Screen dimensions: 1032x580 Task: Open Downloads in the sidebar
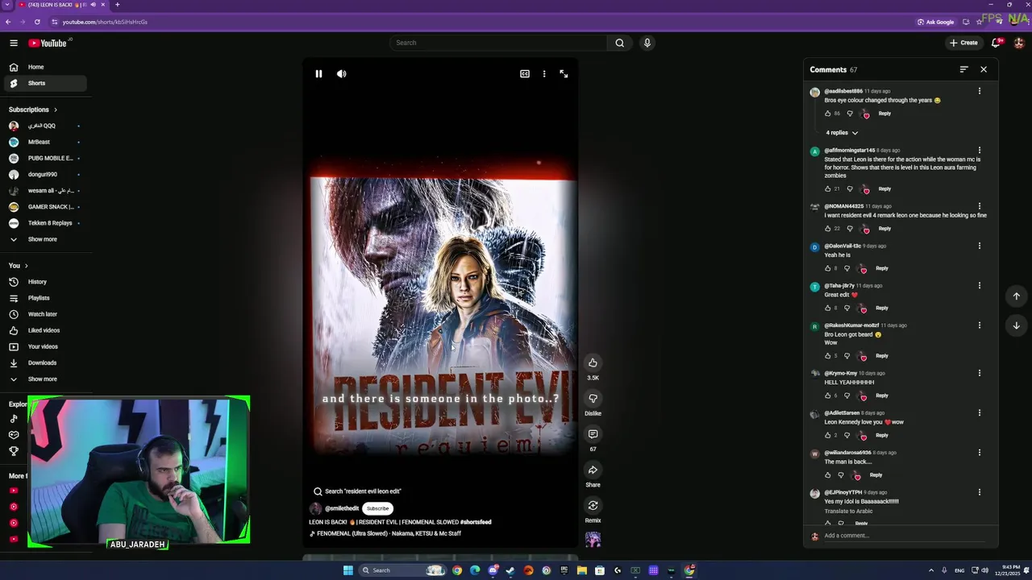coord(44,362)
